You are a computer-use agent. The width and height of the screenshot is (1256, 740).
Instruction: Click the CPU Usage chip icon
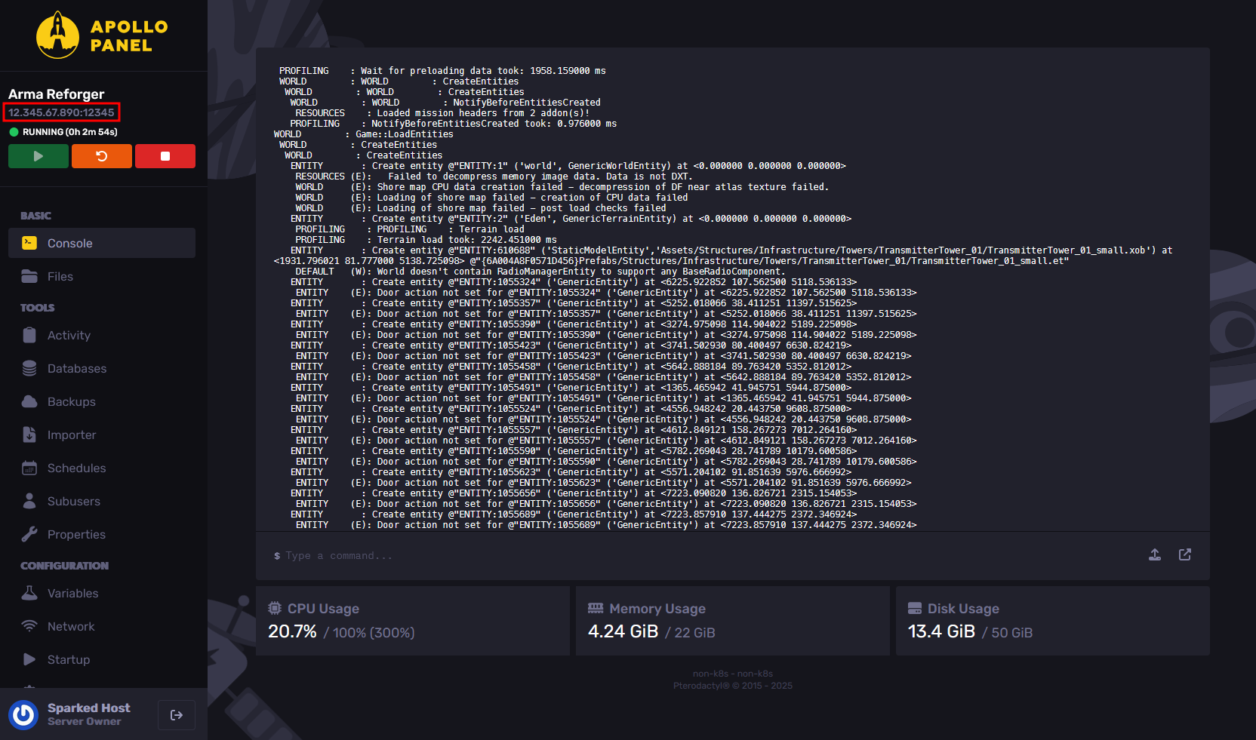click(275, 608)
